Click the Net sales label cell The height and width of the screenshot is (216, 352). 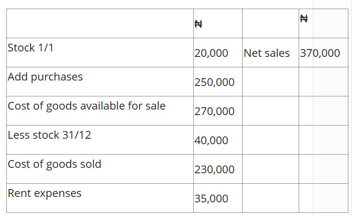click(x=267, y=53)
